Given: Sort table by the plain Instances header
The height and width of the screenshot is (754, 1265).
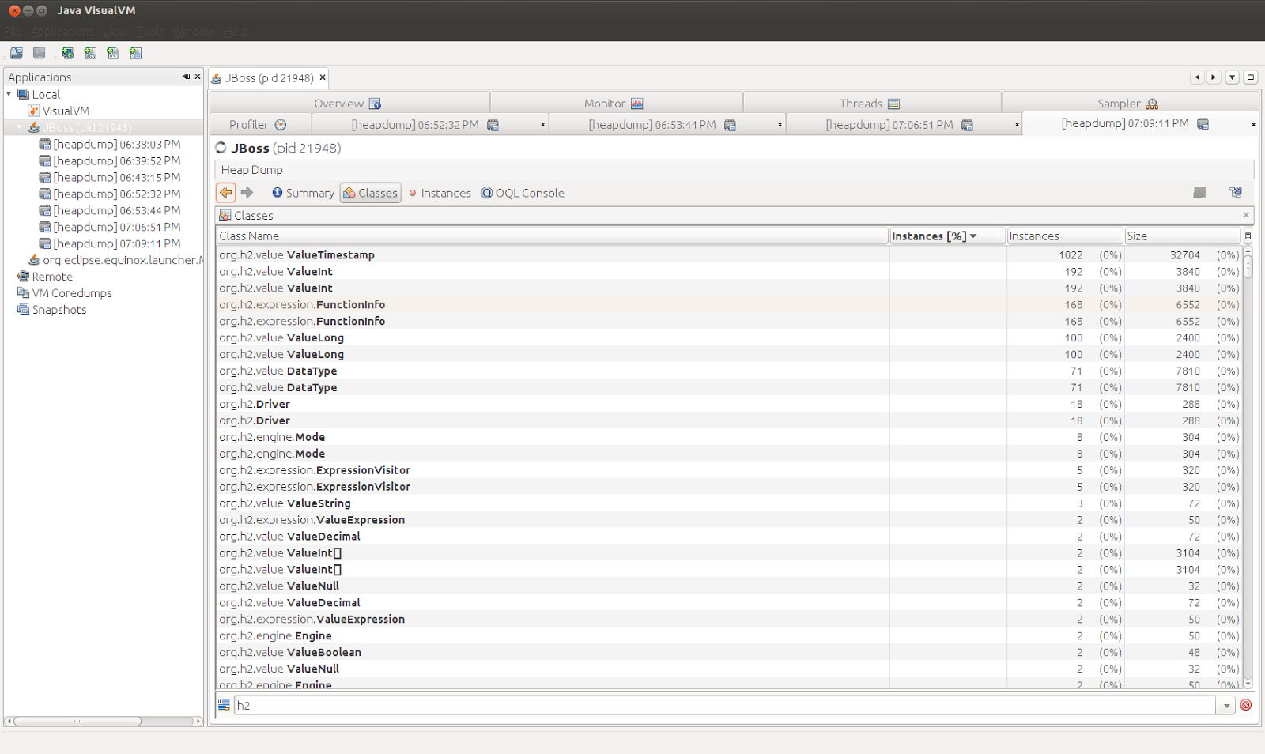Looking at the screenshot, I should pos(1065,236).
